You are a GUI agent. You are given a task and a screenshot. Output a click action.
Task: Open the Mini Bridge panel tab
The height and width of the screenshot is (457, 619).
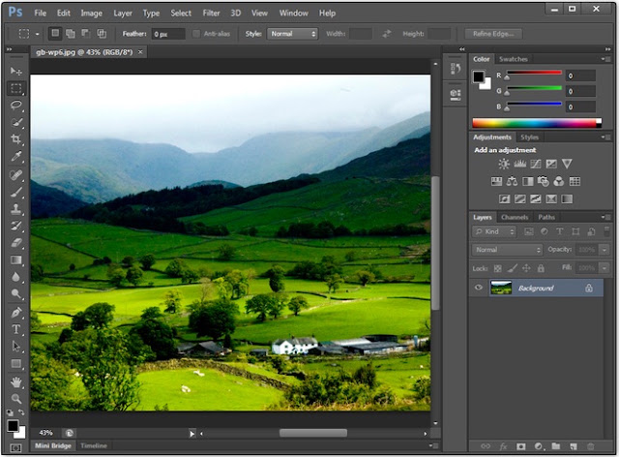click(53, 445)
